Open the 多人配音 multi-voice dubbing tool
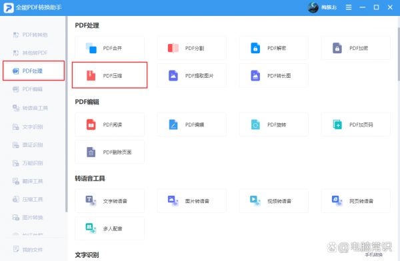The height and width of the screenshot is (261, 400). (110, 228)
